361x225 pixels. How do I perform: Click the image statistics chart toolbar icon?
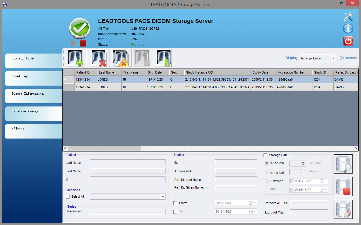click(x=164, y=58)
